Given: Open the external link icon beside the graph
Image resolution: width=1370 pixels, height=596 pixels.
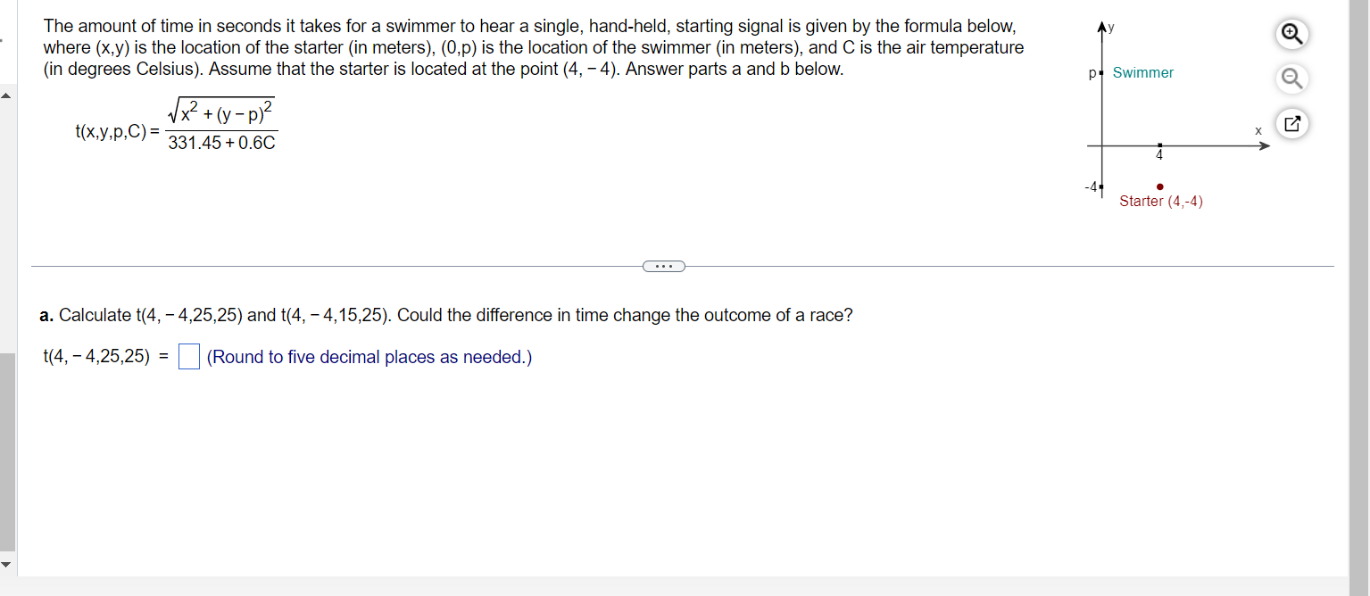Looking at the screenshot, I should click(x=1291, y=122).
